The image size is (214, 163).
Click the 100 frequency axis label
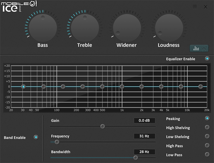pos(57,110)
